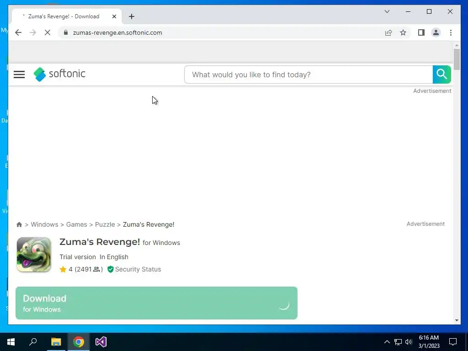Show hidden system tray icons
This screenshot has height=351, width=468.
tap(387, 342)
